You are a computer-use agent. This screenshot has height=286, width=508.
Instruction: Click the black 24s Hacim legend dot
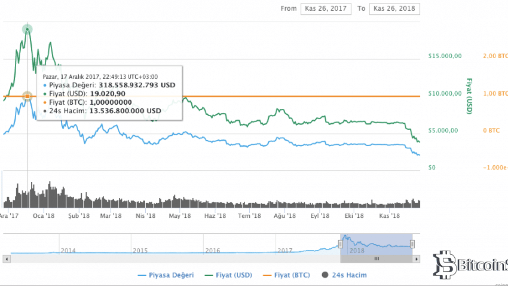(x=324, y=275)
